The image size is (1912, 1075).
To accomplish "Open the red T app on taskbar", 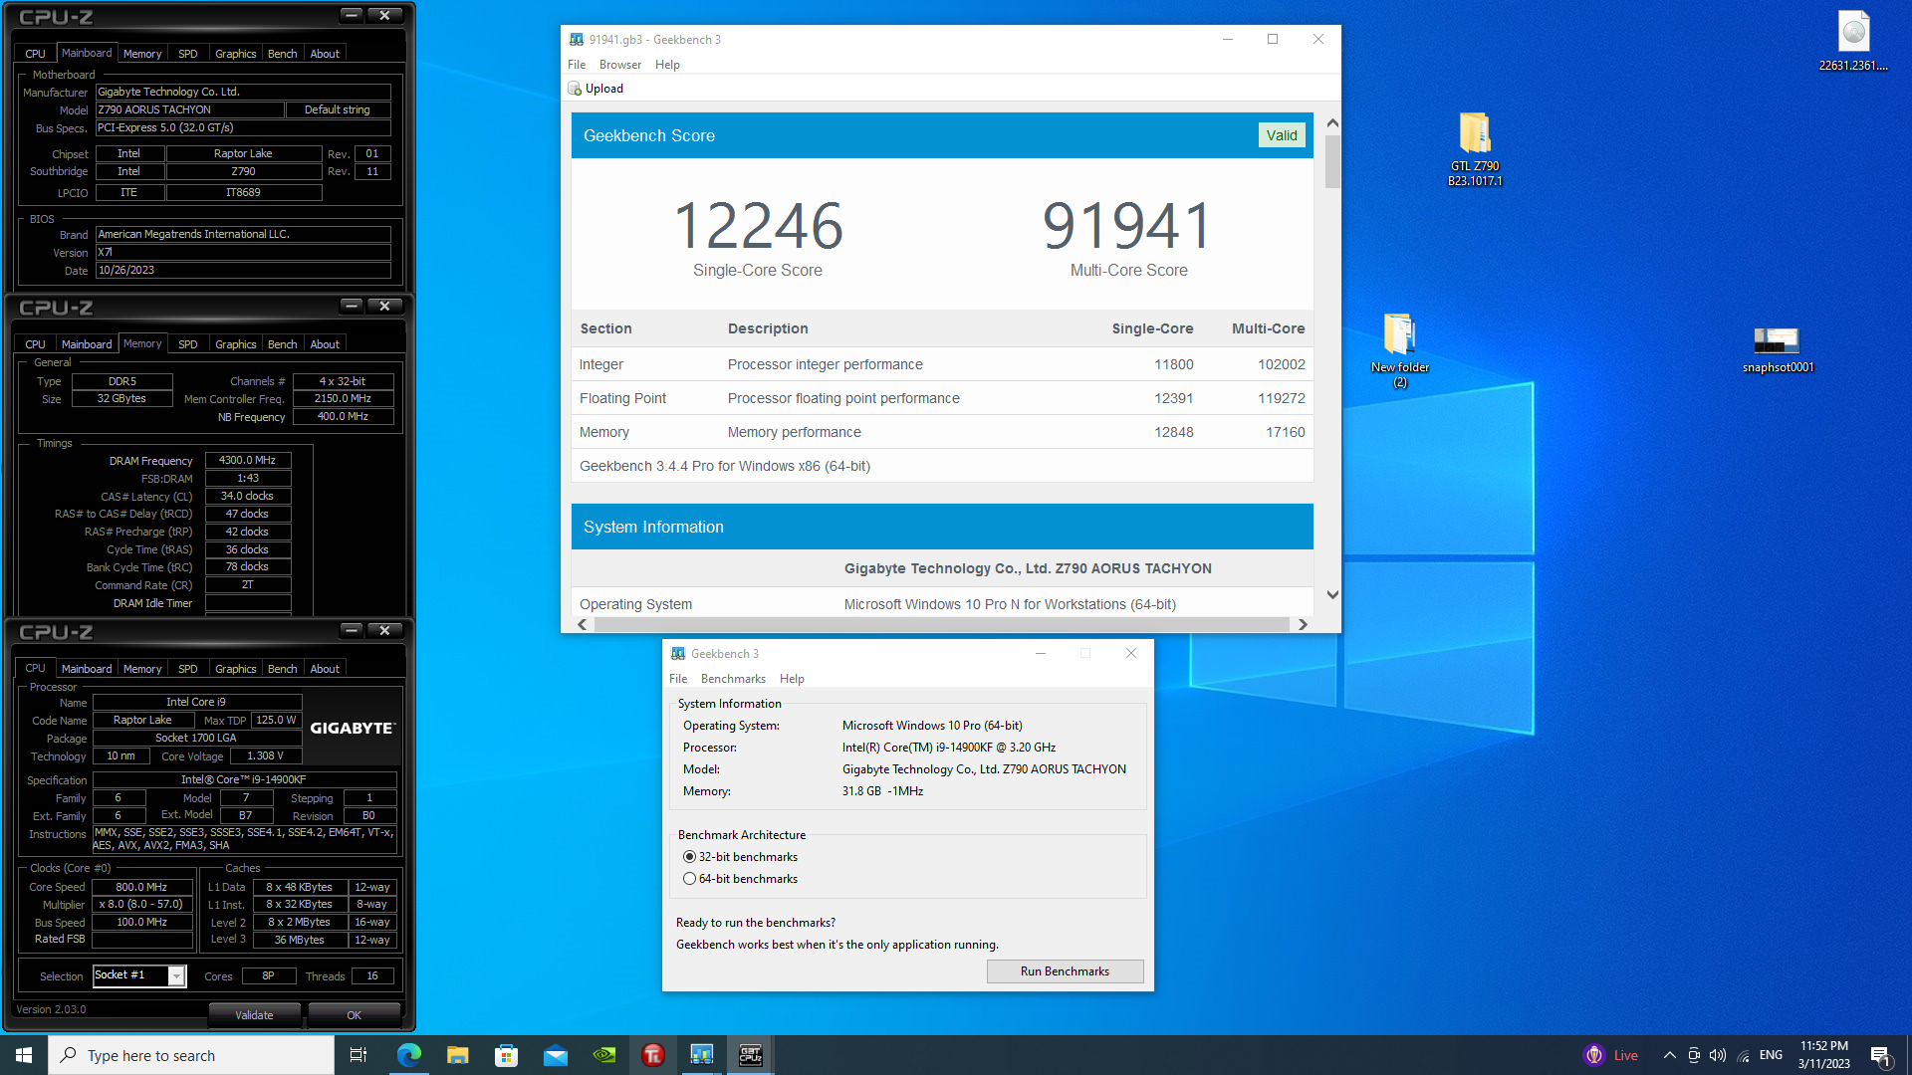I will click(x=652, y=1055).
